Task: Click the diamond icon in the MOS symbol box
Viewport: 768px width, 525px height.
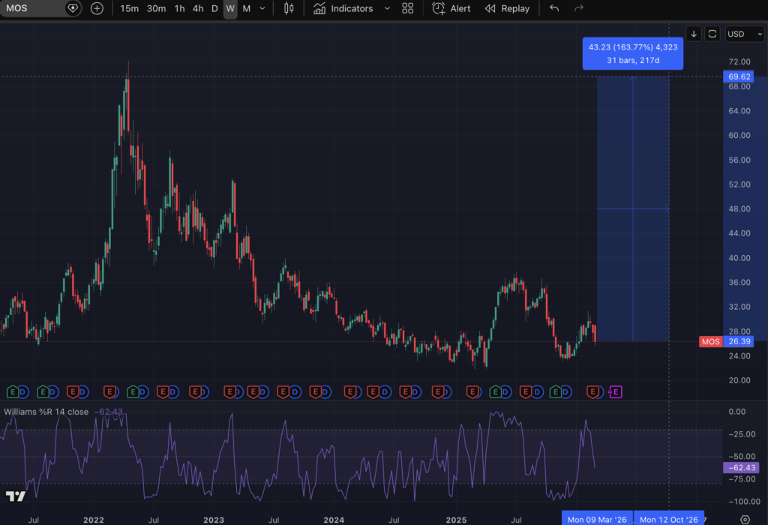Action: point(73,8)
